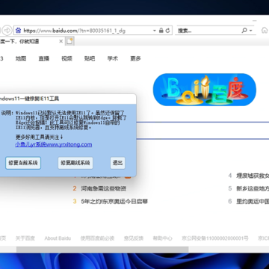This screenshot has height=269, width=269.
Task: Open the 京公网安备11000002000001号 footer link
Action: [x=215, y=238]
